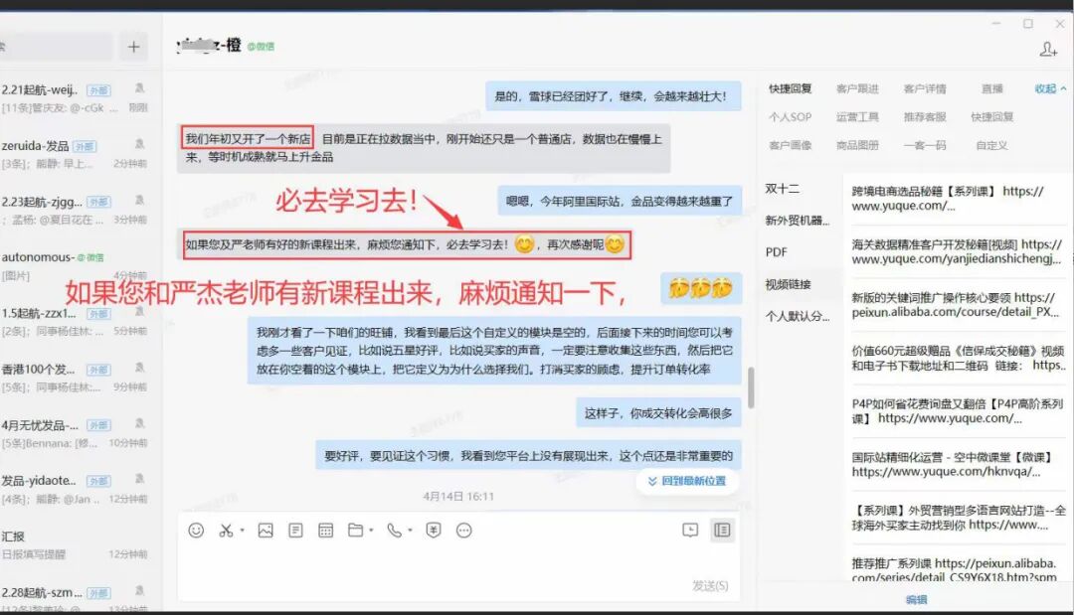Image resolution: width=1074 pixels, height=615 pixels.
Task: Click the file note icon in the toolbar
Action: [294, 530]
